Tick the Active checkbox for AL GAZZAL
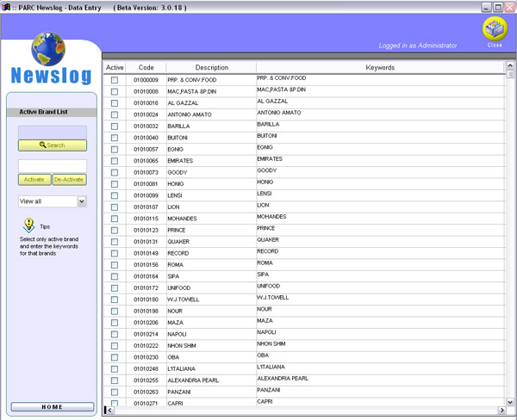The width and height of the screenshot is (517, 420). click(115, 103)
